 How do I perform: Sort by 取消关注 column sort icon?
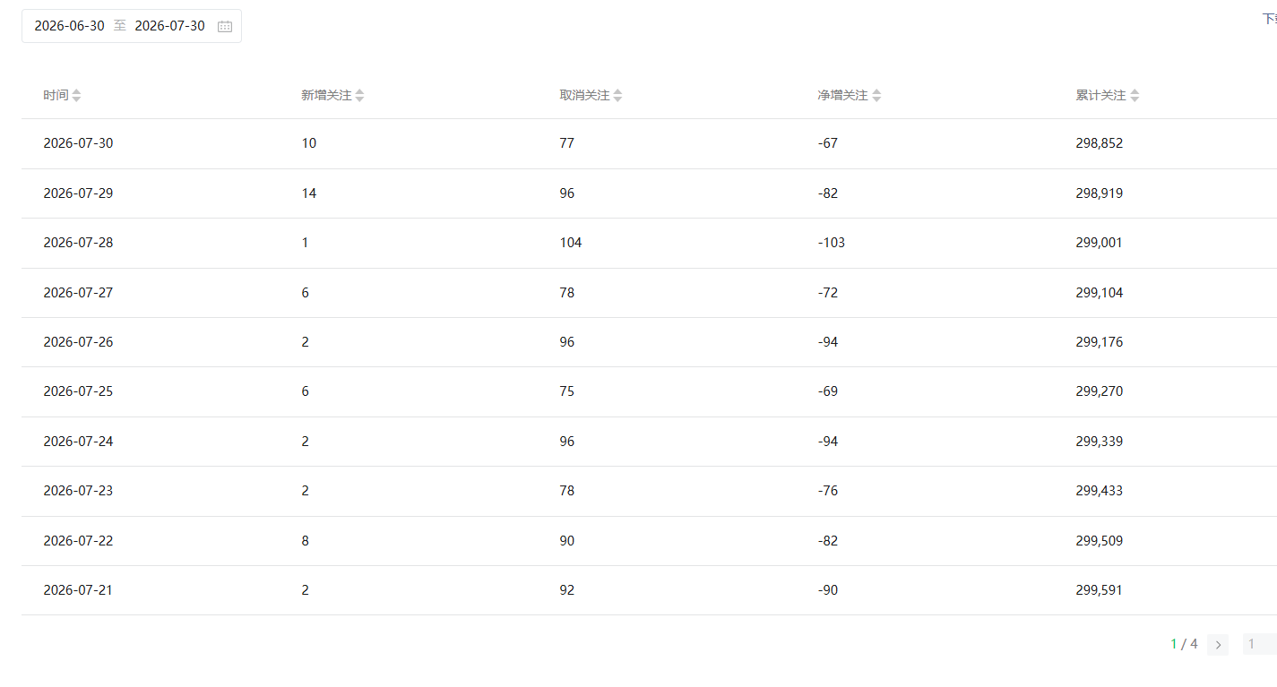point(617,96)
